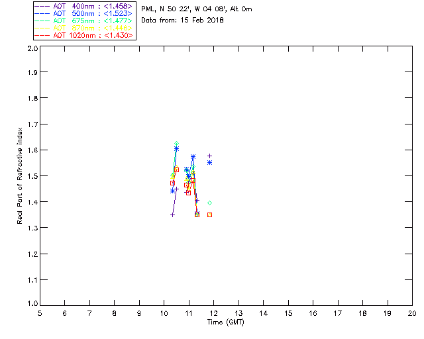Image resolution: width=424 pixels, height=339 pixels.
Task: Click the AOT 675nm green legend entry
Action: [x=83, y=21]
